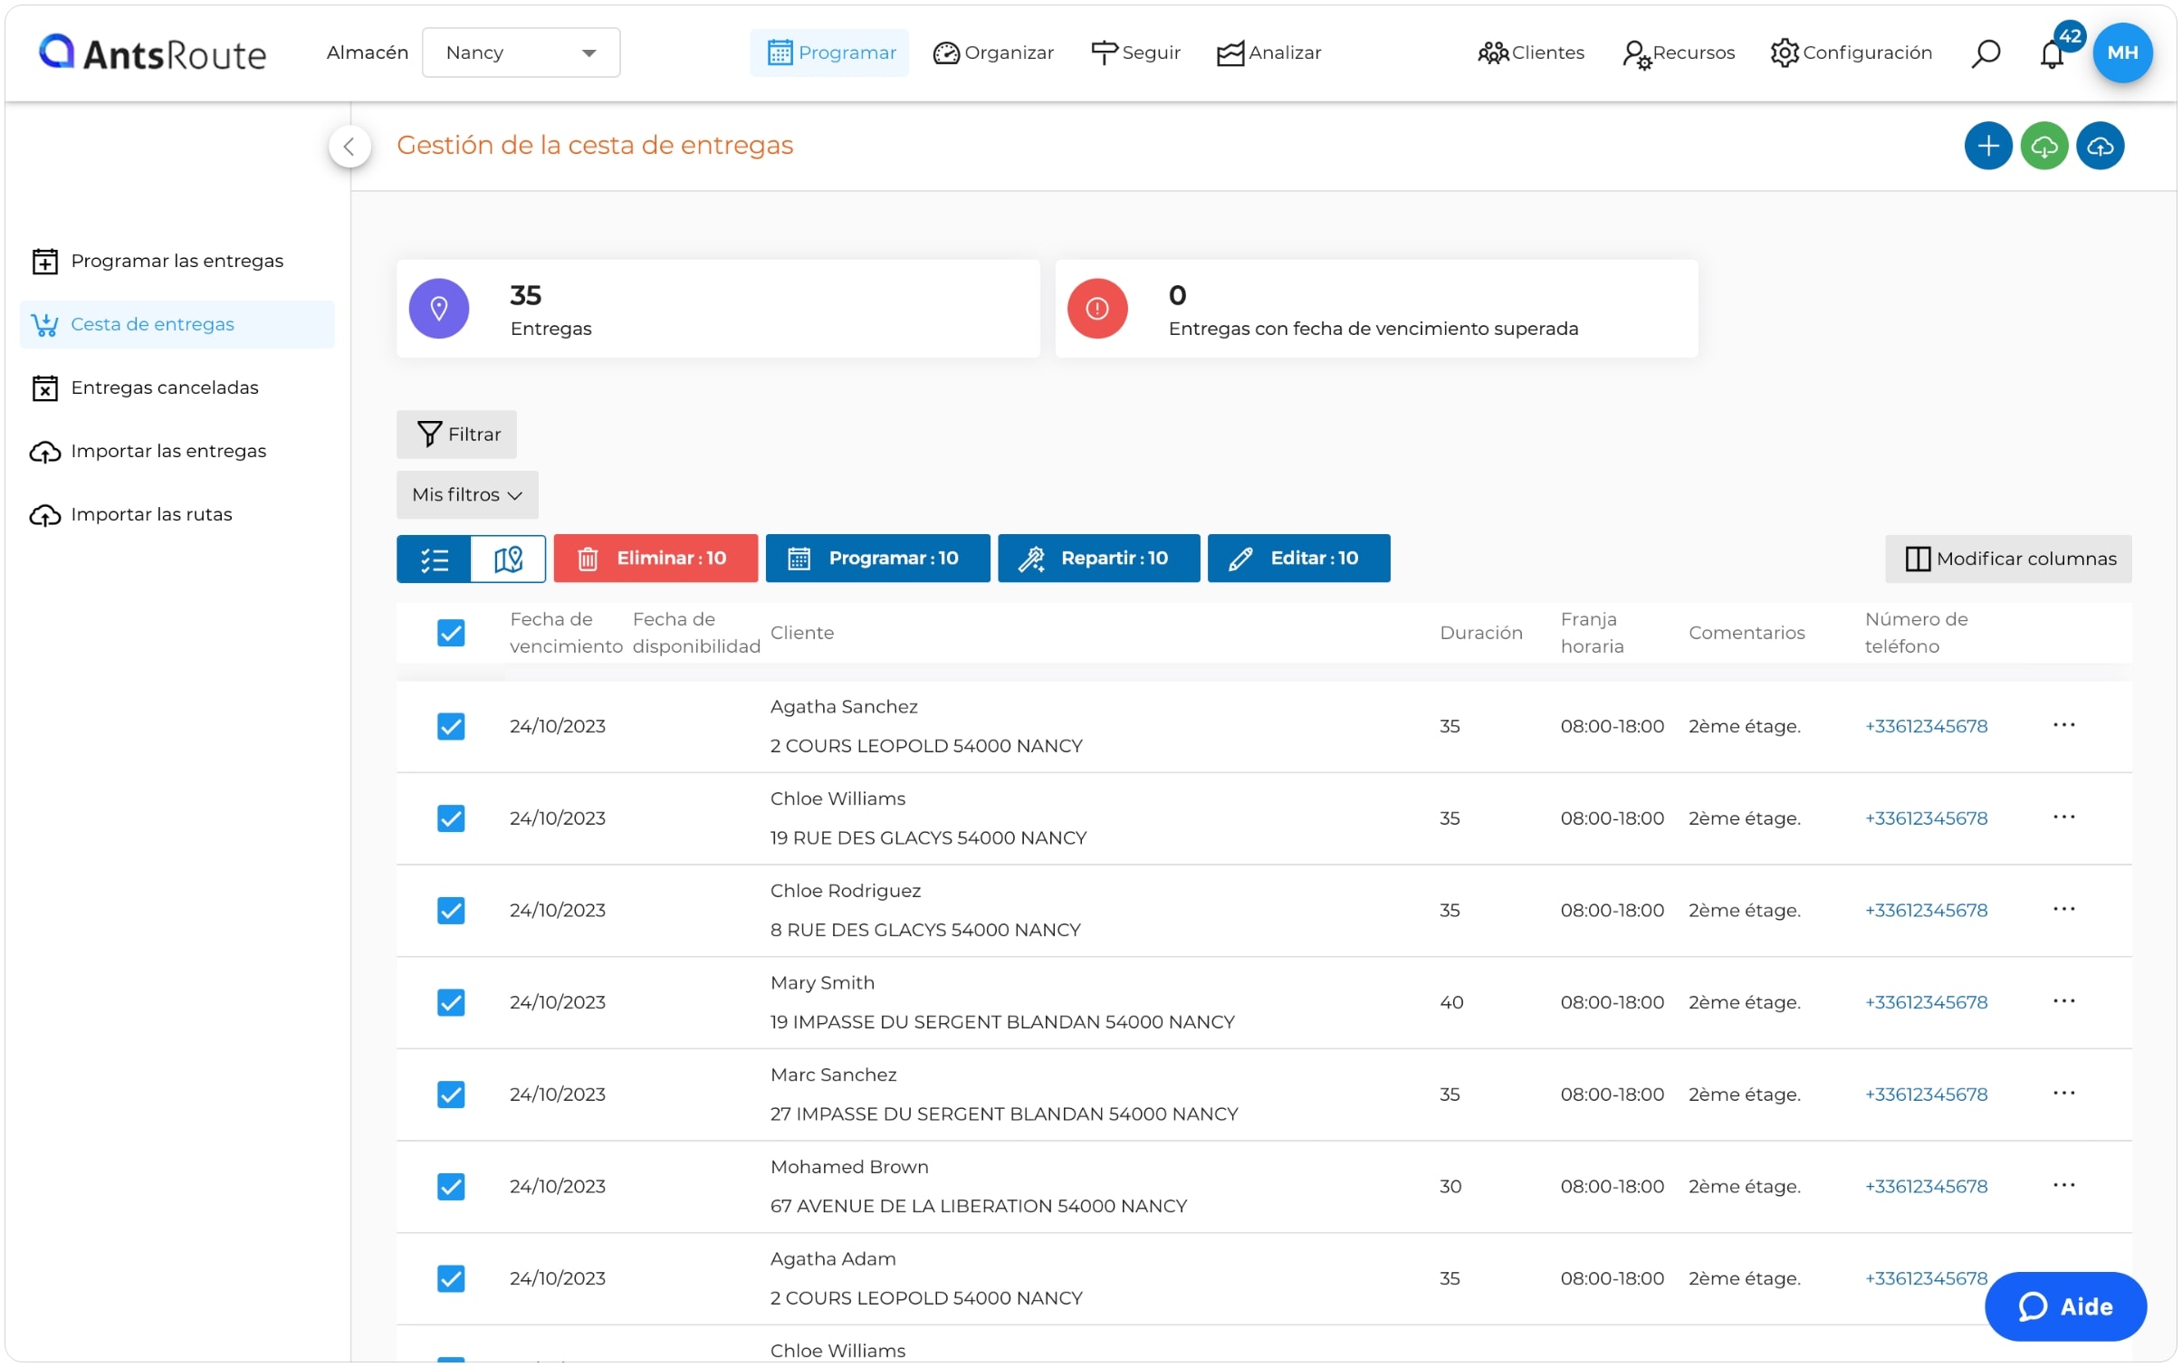Expand the Mis filtros dropdown
Viewport: 2182px width, 1367px height.
tap(467, 495)
